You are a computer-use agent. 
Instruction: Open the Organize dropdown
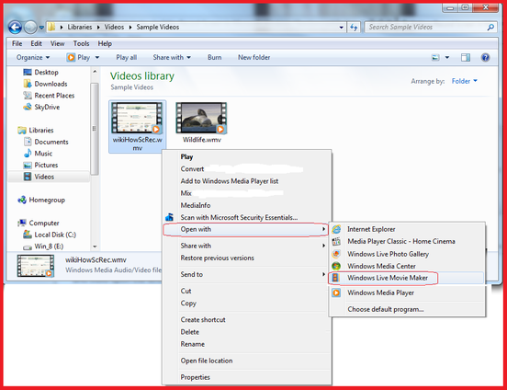point(33,58)
